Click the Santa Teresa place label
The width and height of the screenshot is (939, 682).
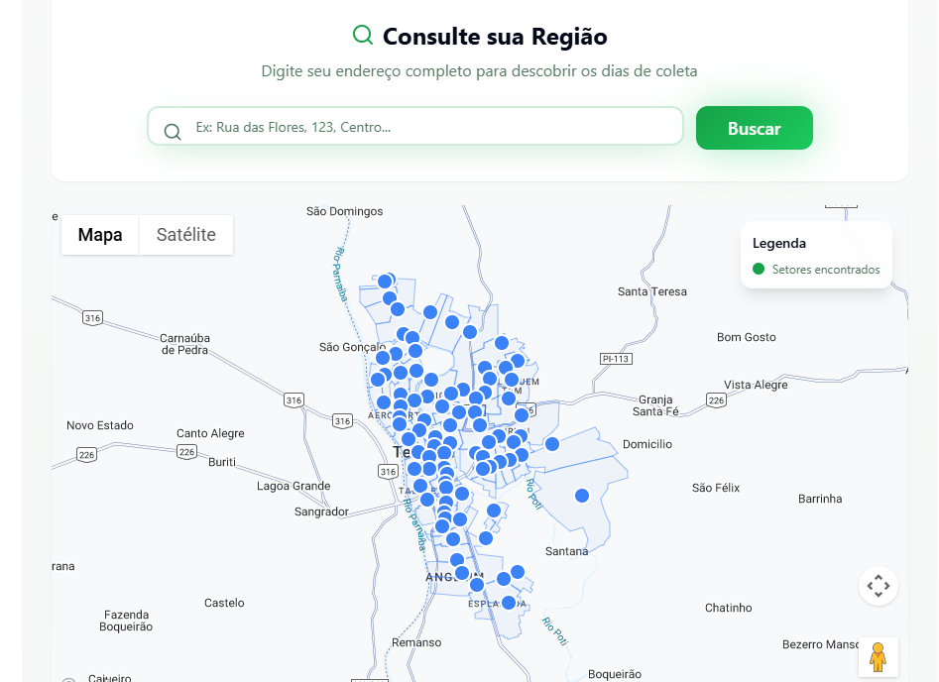pos(651,291)
